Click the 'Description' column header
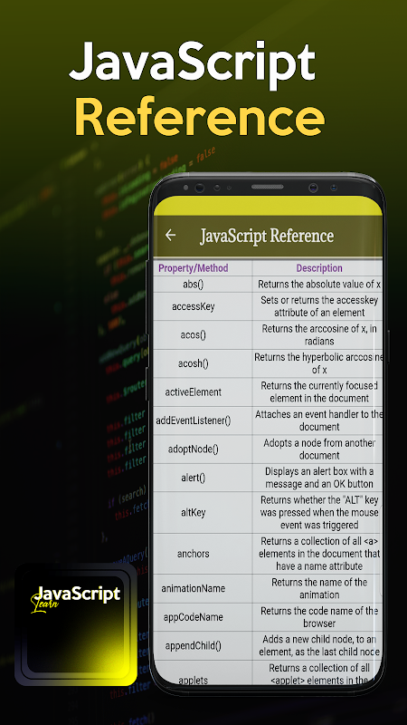The height and width of the screenshot is (725, 407). [x=319, y=268]
